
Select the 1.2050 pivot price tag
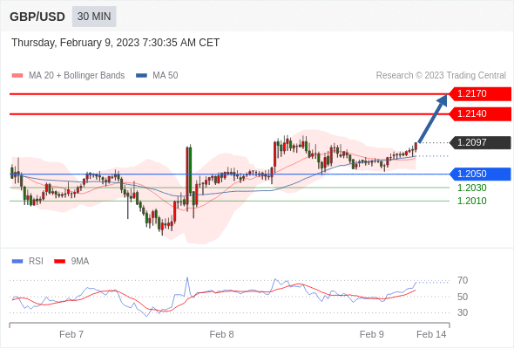point(480,174)
